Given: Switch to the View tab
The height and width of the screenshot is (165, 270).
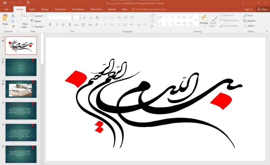Looking at the screenshot, I should point(124,9).
